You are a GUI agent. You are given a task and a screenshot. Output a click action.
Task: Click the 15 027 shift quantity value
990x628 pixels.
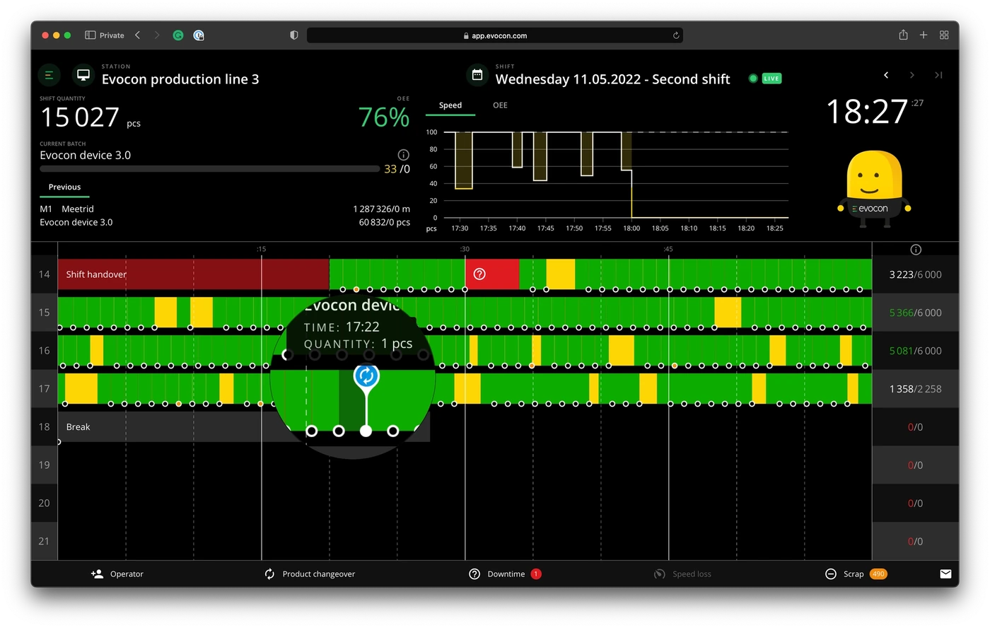point(80,117)
